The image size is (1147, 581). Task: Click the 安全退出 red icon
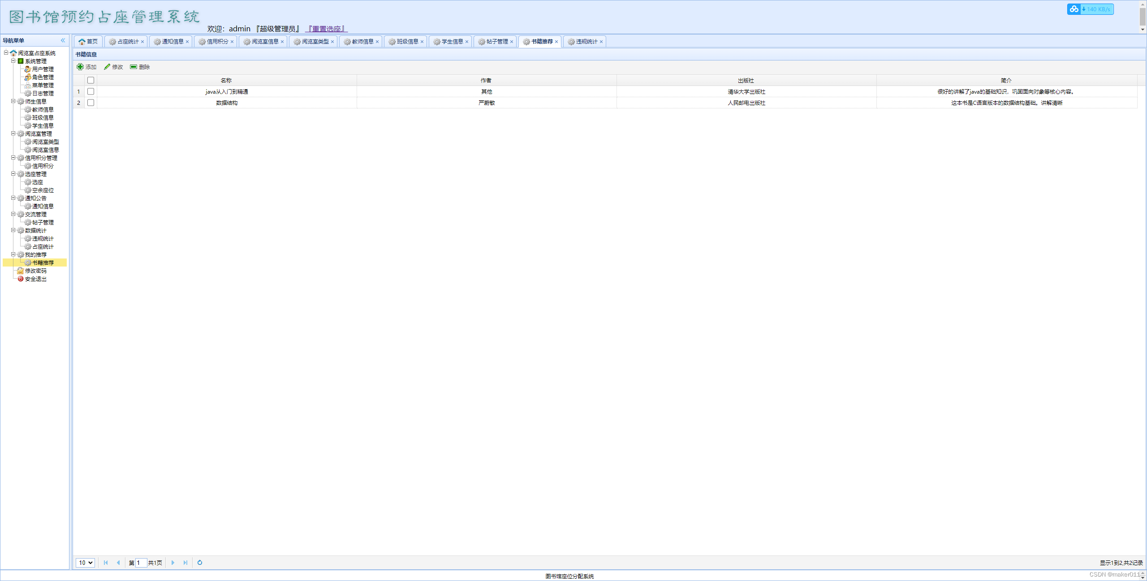21,279
